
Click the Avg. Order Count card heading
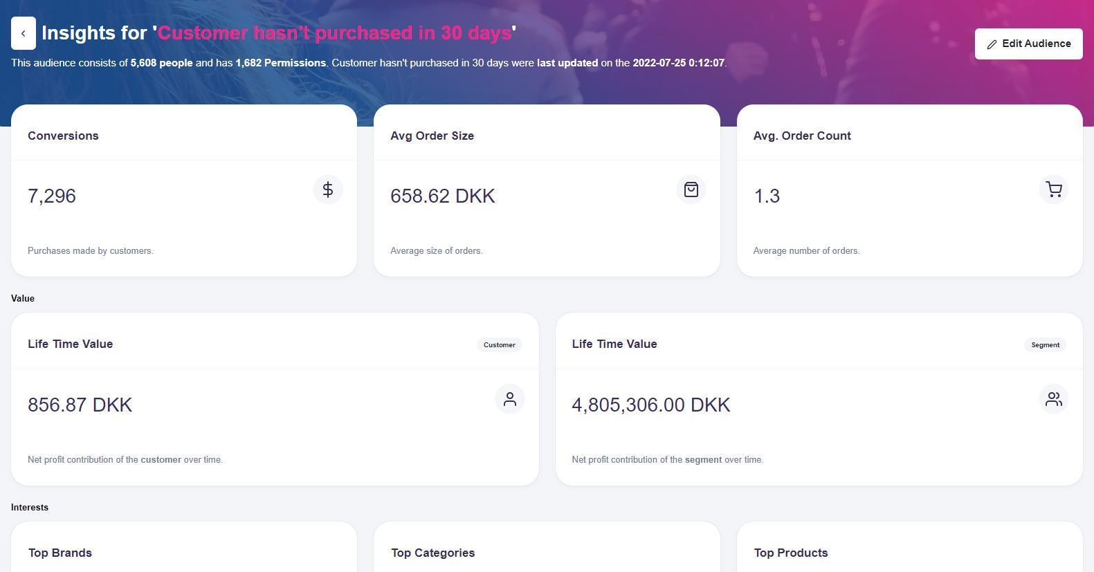click(802, 136)
